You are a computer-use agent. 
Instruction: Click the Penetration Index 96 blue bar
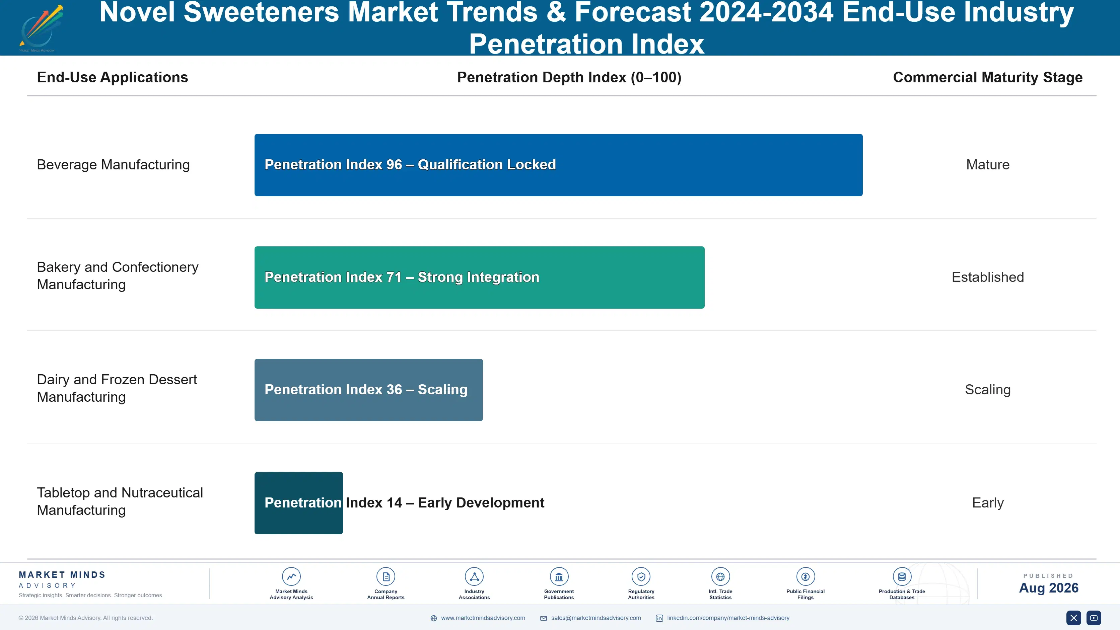(558, 165)
